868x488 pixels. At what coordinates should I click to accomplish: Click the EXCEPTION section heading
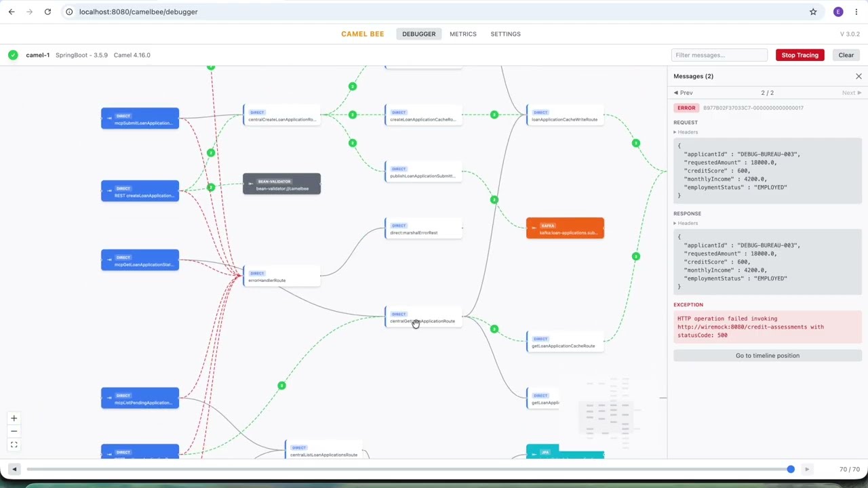688,305
